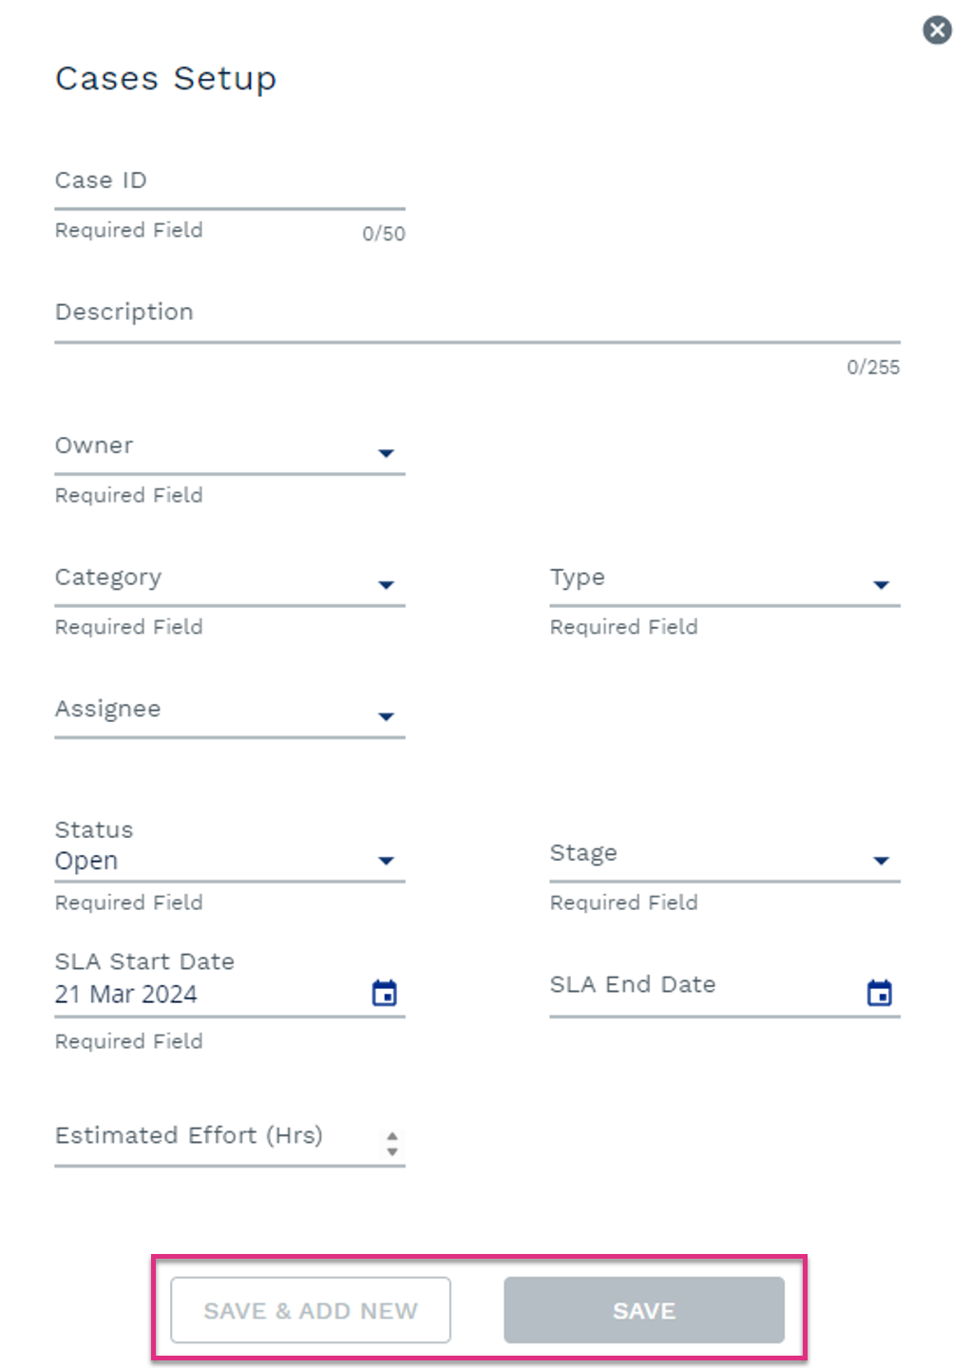Open the Assignee dropdown
The width and height of the screenshot is (971, 1368).
point(230,712)
